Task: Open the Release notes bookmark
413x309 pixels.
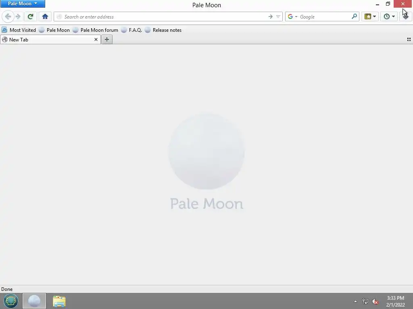Action: (163, 30)
